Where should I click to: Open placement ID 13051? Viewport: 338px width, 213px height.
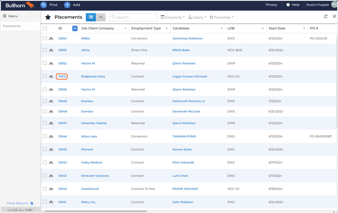(62, 76)
